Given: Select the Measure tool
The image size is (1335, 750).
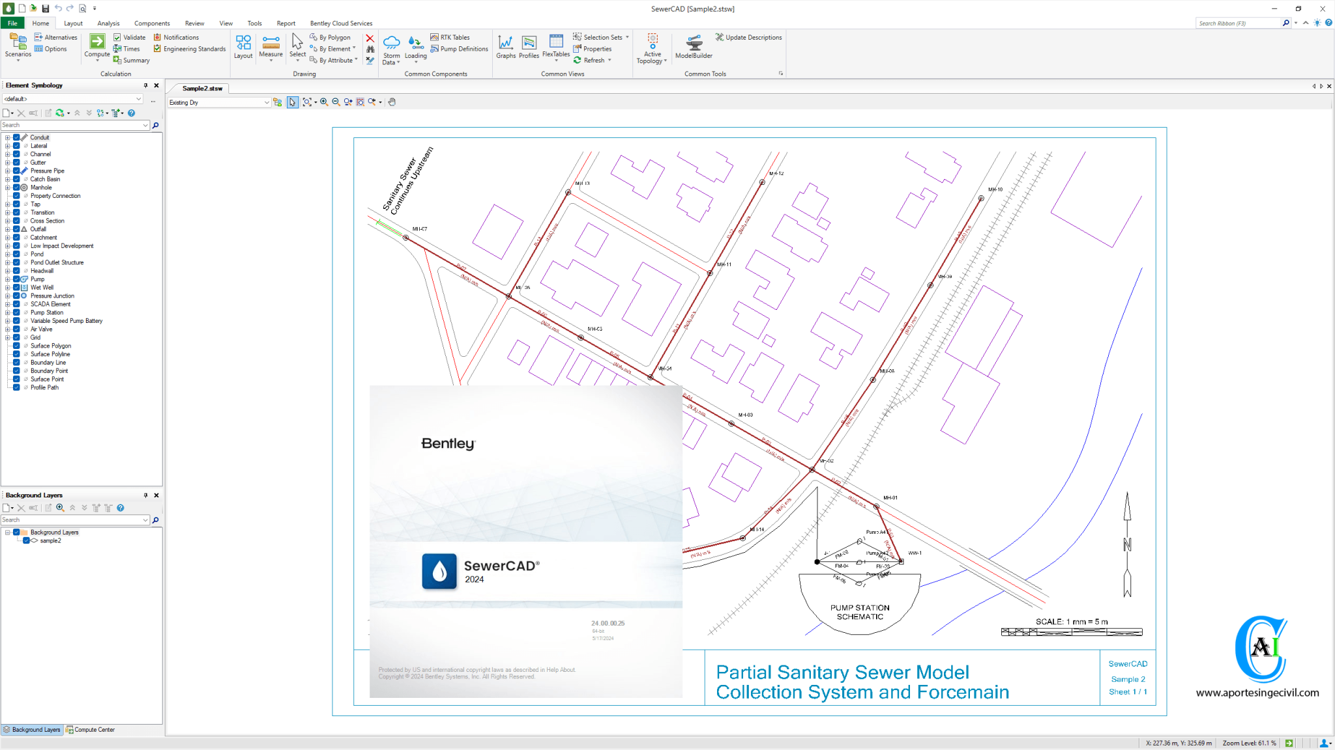Looking at the screenshot, I should click(x=271, y=44).
